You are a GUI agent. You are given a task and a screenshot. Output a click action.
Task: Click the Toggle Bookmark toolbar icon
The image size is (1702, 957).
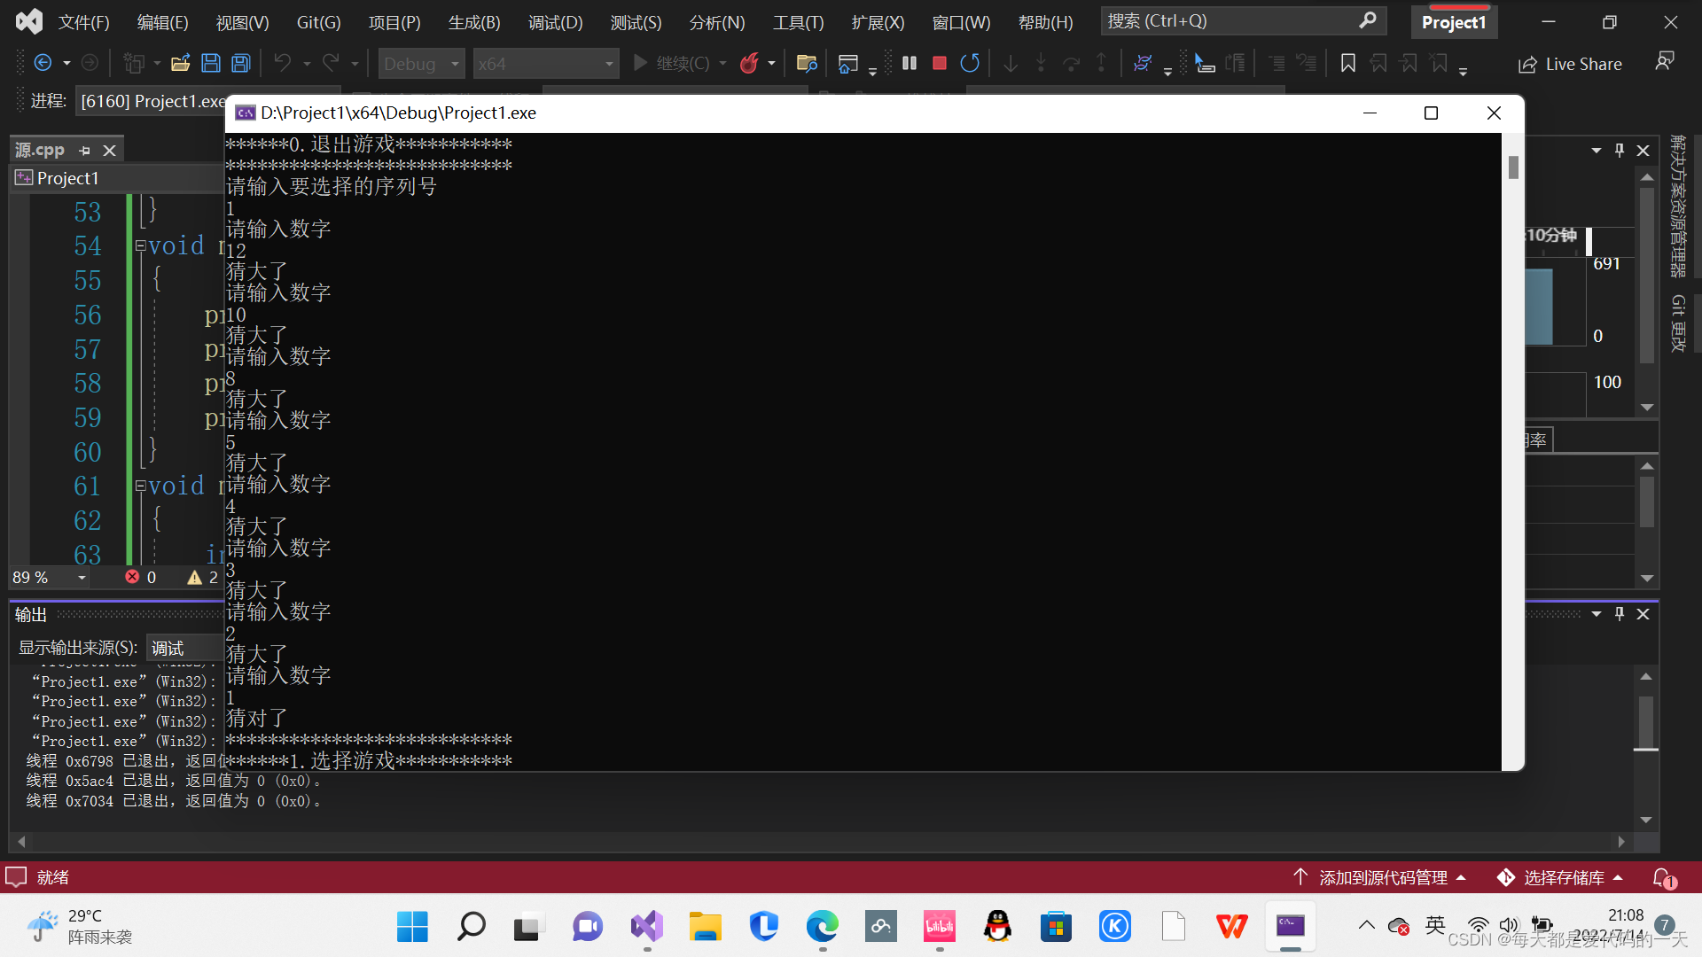pos(1347,63)
